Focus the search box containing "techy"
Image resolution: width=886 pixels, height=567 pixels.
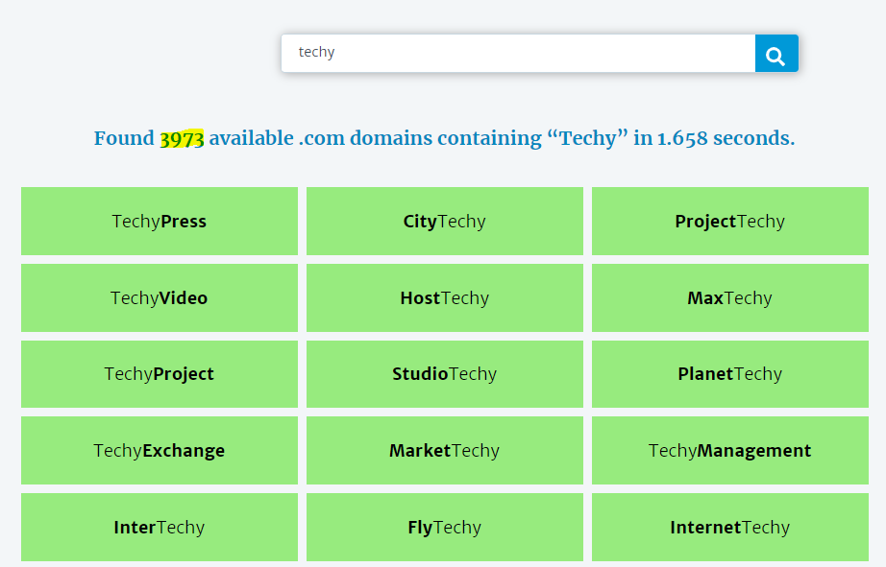coord(518,54)
